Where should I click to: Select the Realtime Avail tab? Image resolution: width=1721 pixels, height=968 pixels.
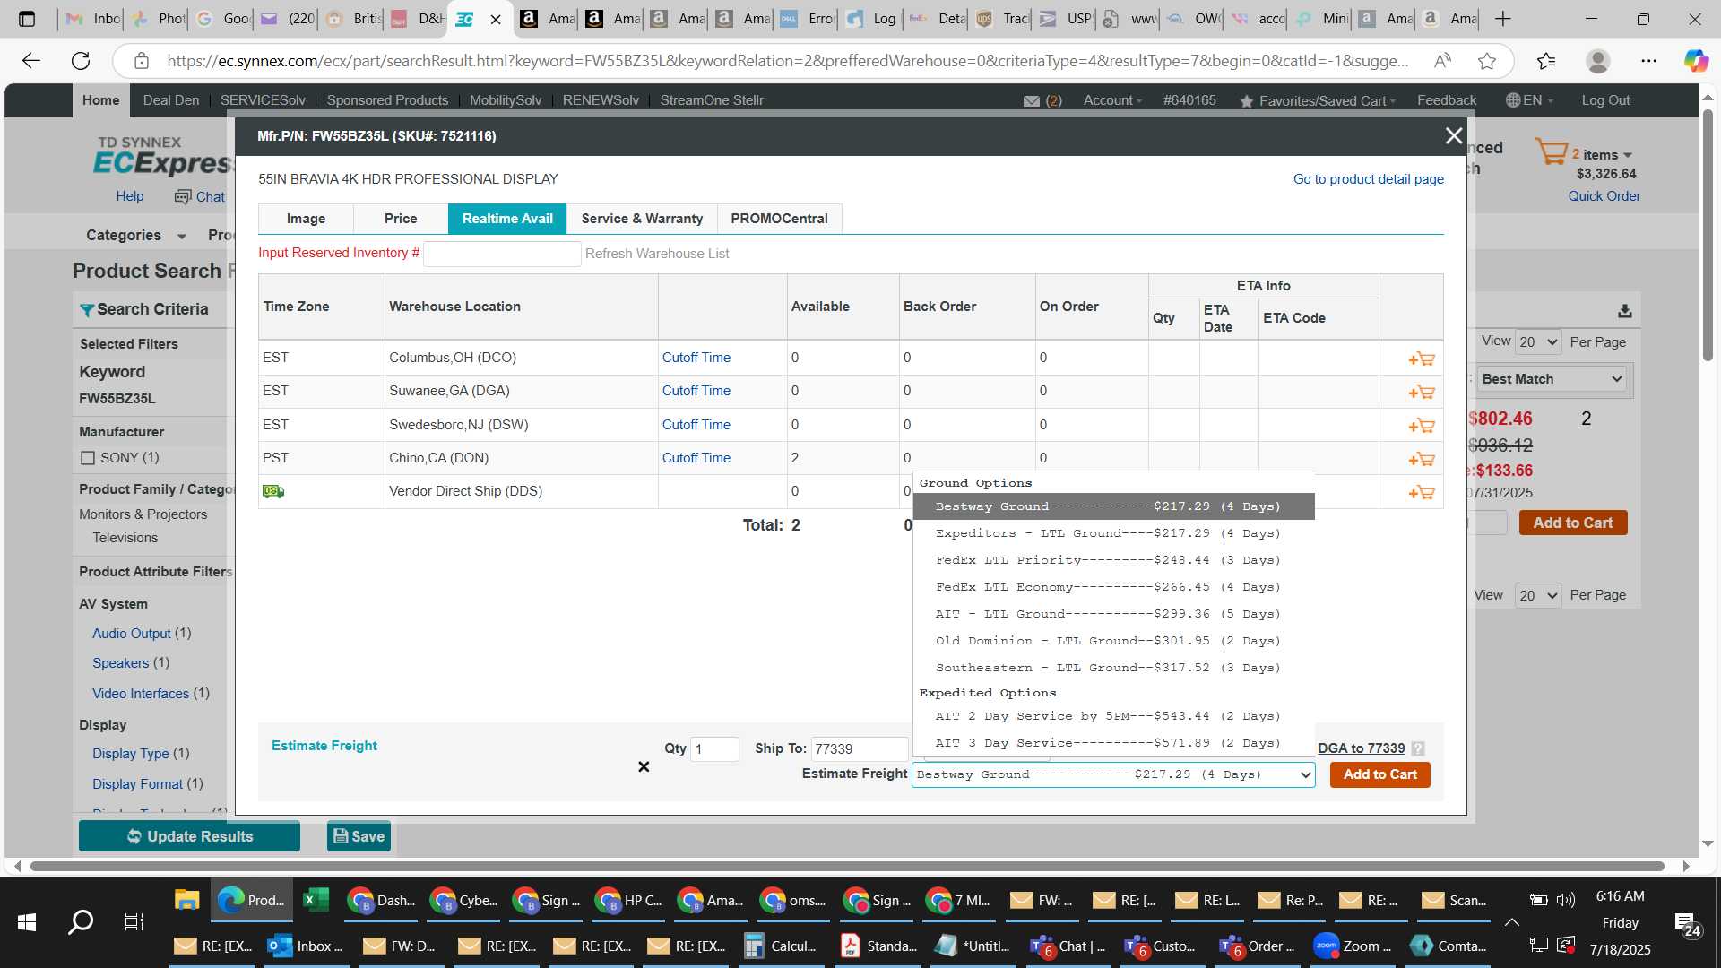tap(507, 219)
